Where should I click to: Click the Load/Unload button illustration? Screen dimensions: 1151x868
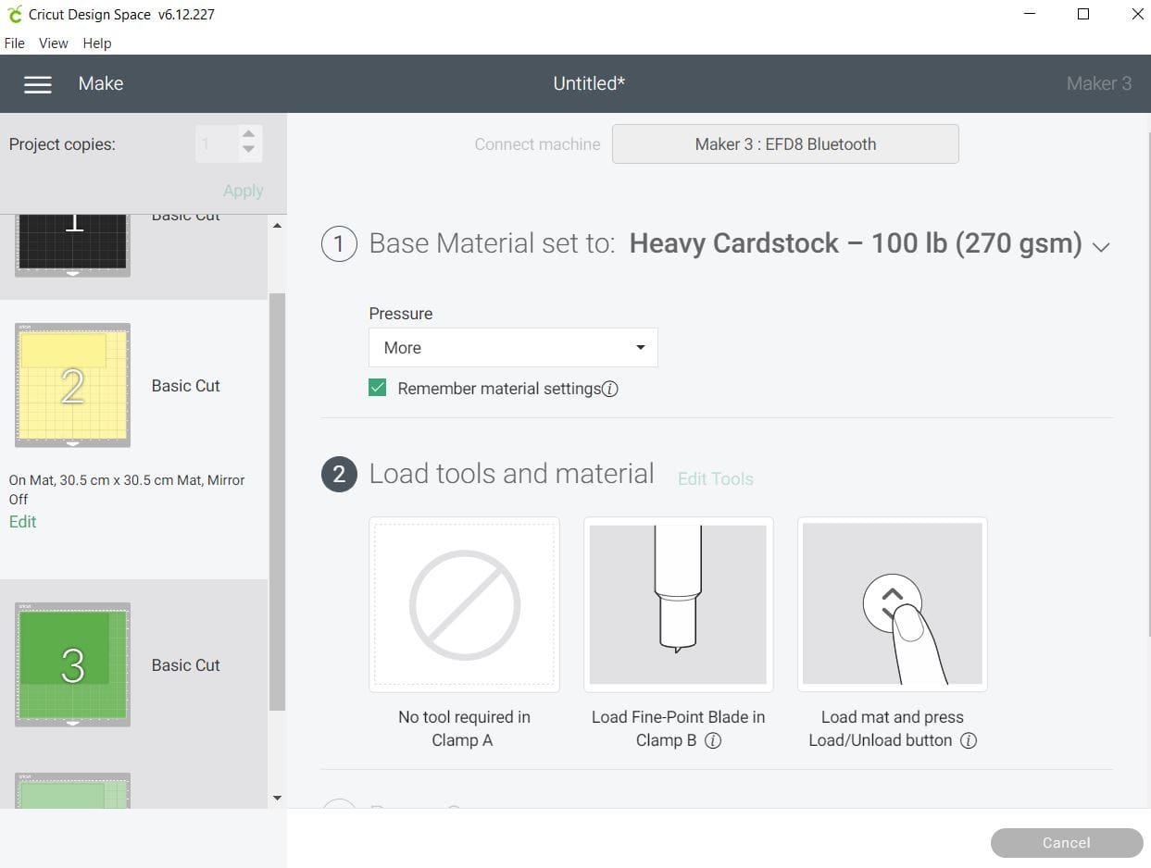[x=893, y=604]
